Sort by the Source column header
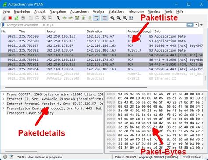This screenshot has width=208, height=160. [x=65, y=31]
